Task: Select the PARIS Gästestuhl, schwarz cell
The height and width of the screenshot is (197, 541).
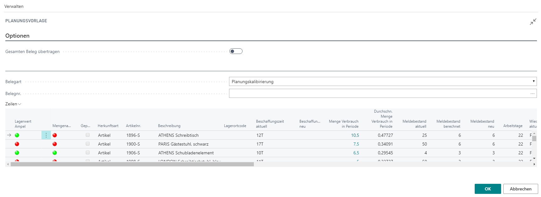Action: pyautogui.click(x=183, y=144)
